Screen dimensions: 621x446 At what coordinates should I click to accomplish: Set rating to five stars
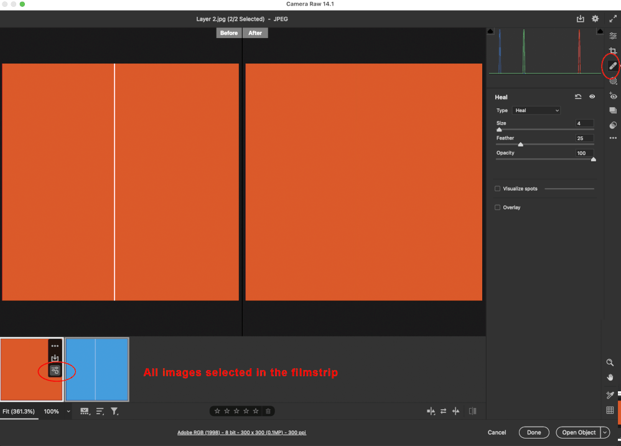[256, 411]
